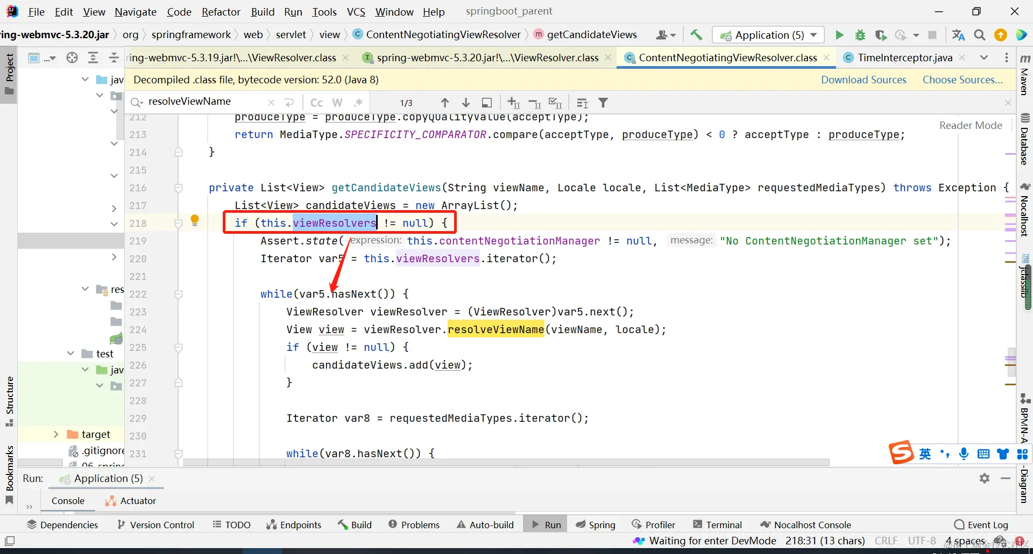Click the Download Sources link

point(864,80)
